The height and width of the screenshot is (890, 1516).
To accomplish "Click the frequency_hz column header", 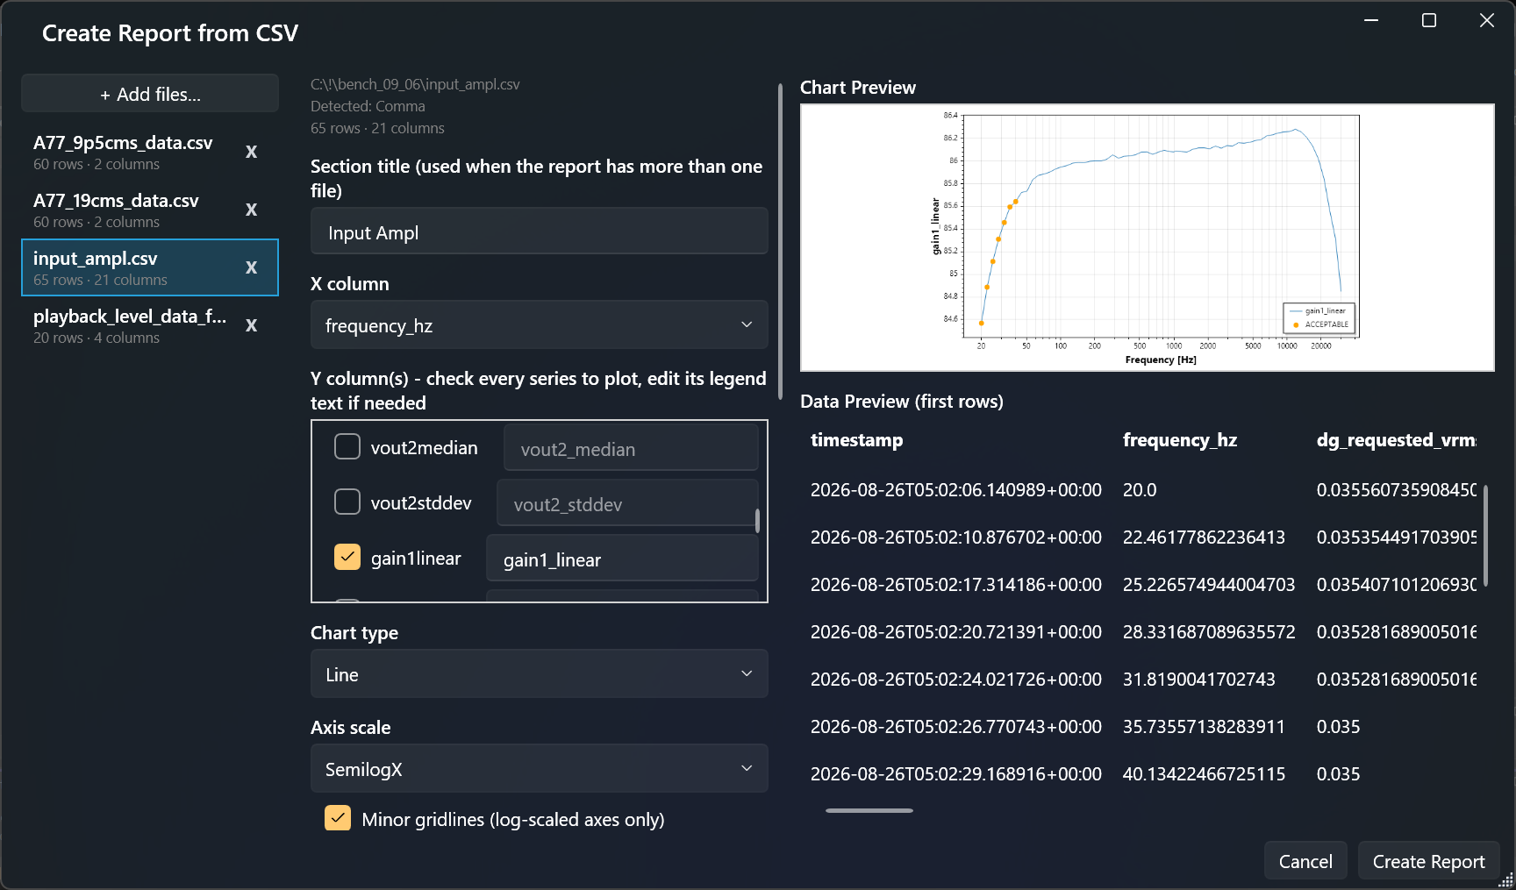I will click(1180, 440).
